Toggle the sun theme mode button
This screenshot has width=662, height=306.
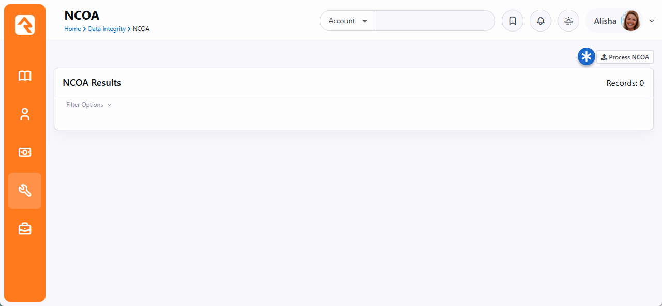tap(568, 21)
